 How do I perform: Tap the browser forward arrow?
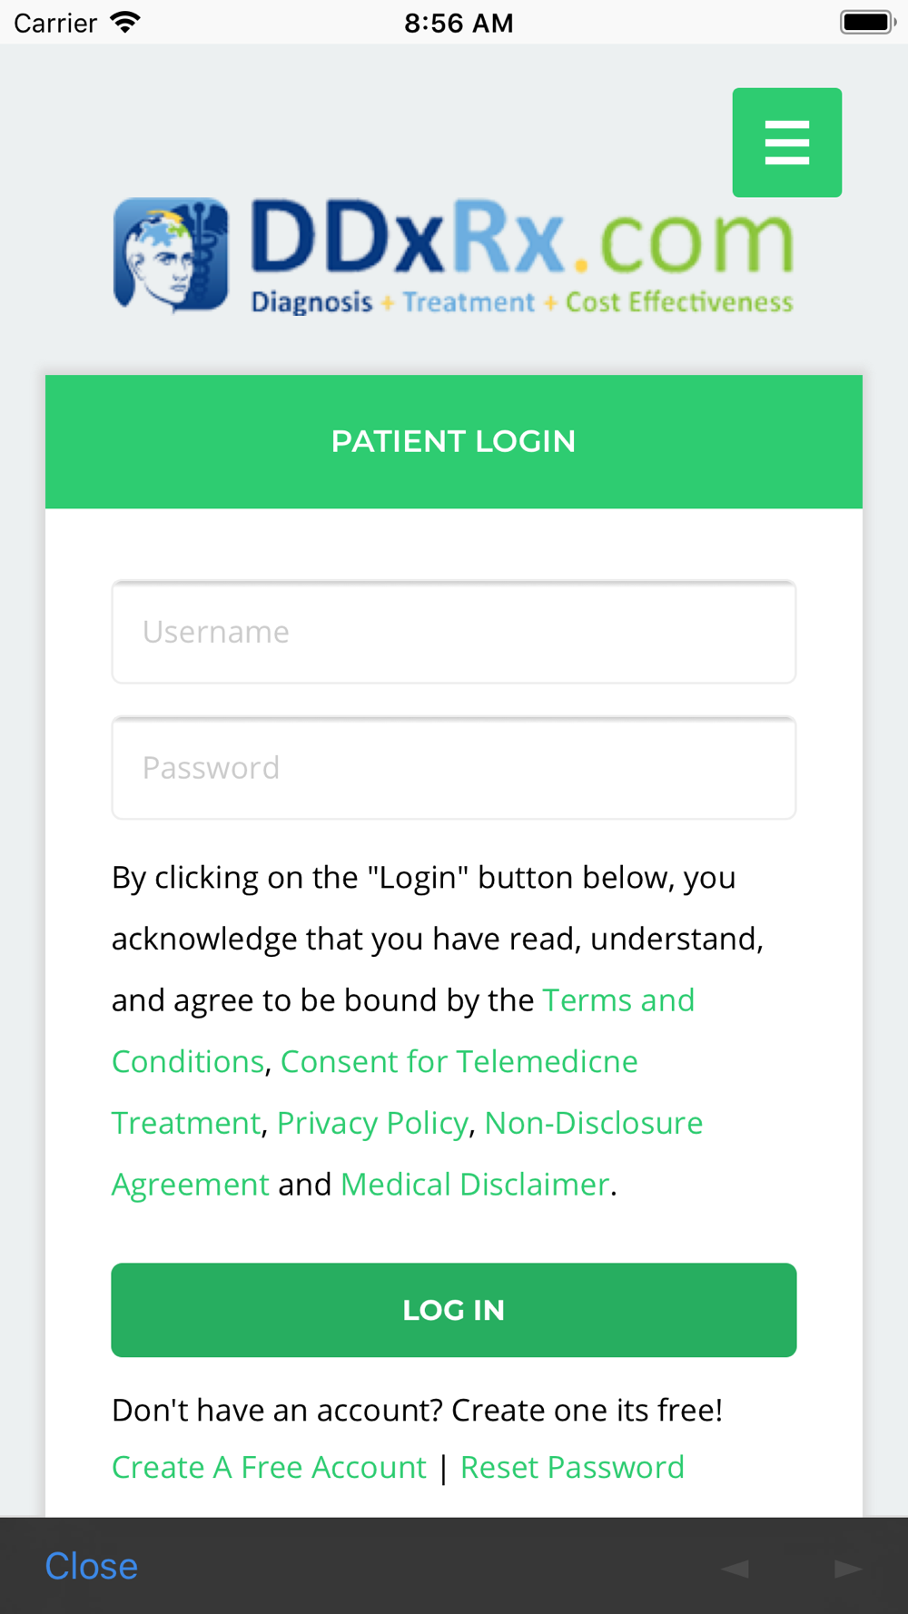click(x=848, y=1568)
